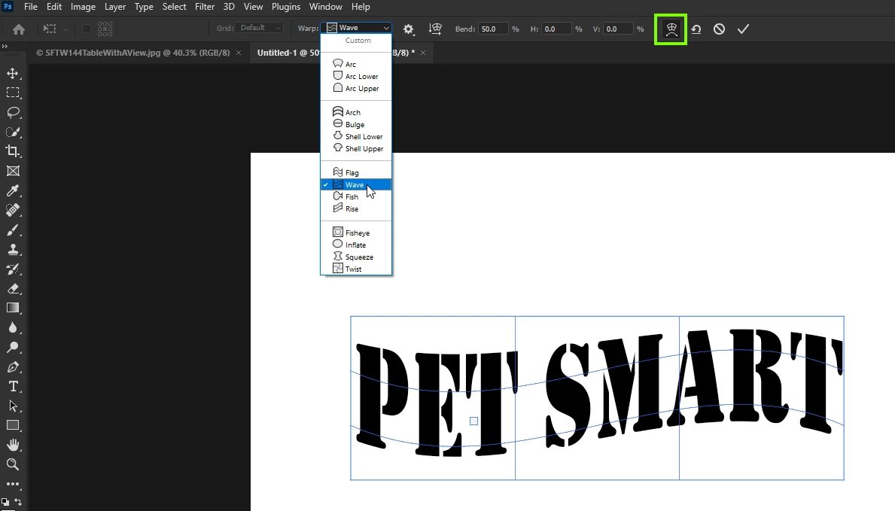This screenshot has height=511, width=895.
Task: Select the Eyedropper tool
Action: 13,190
